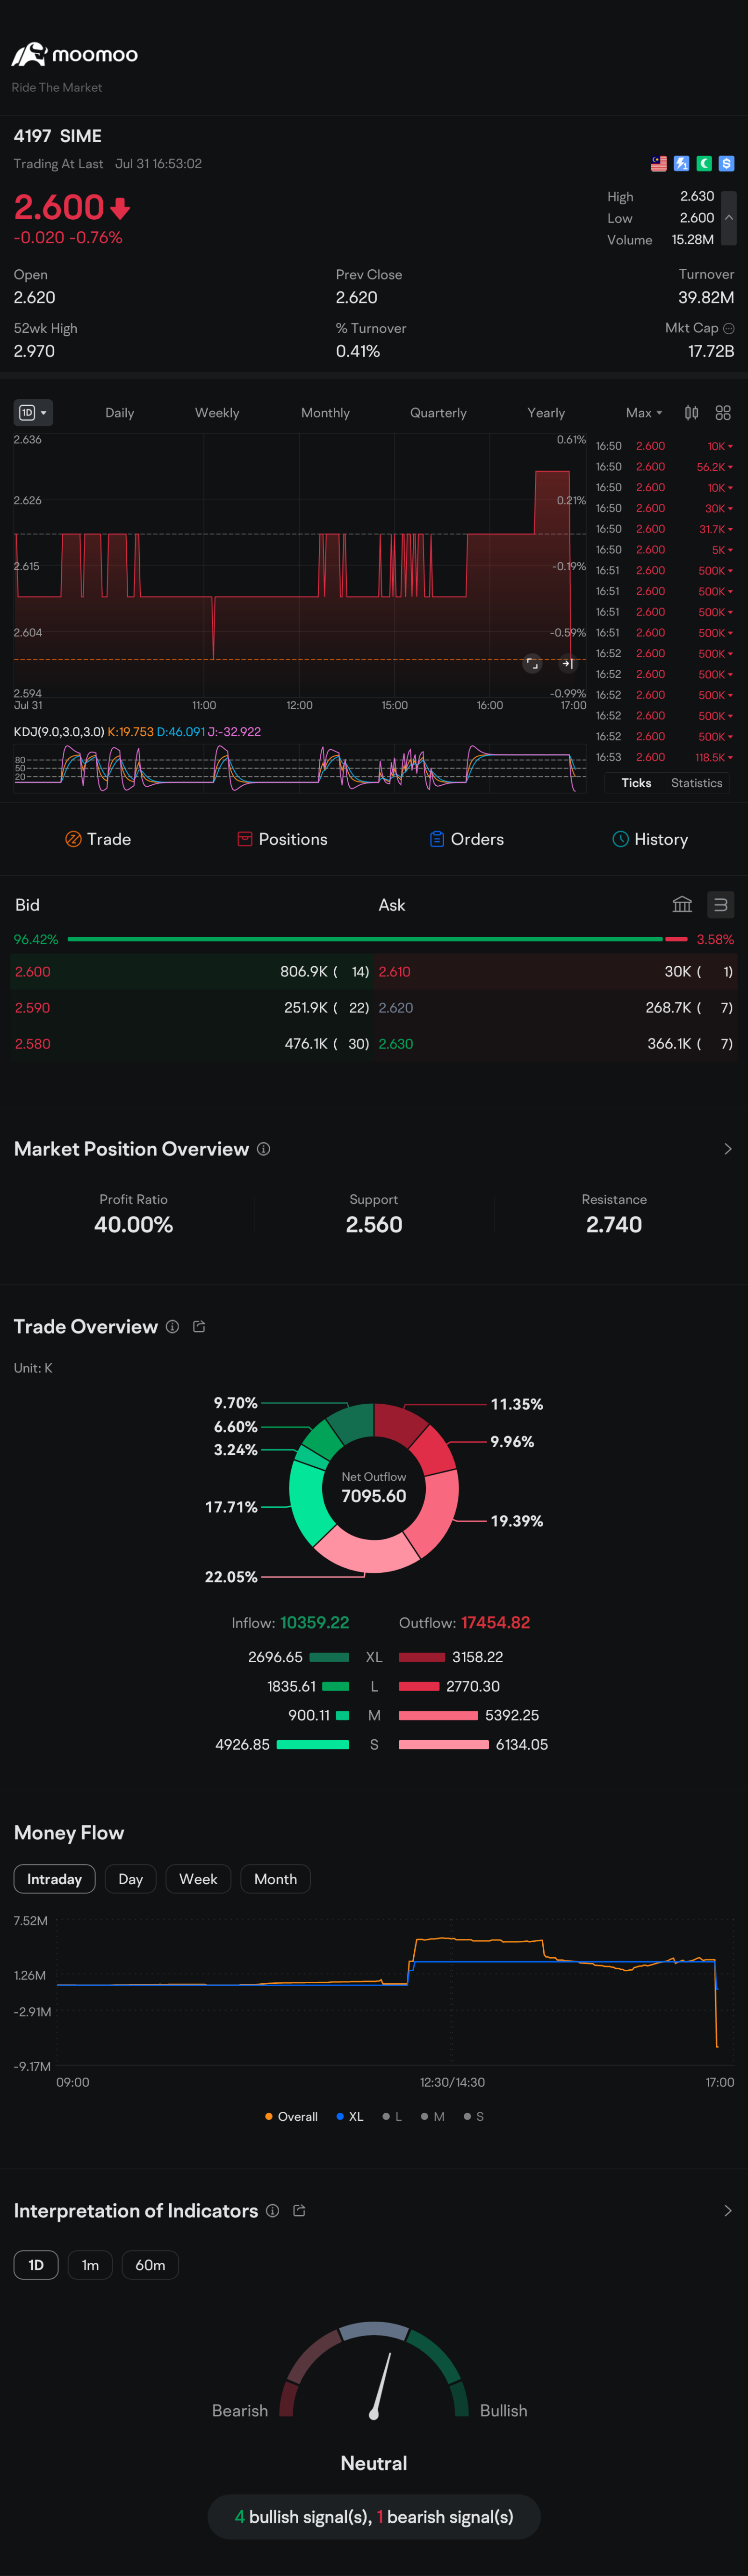Collapse the High/Low/Volume quote panel
Image resolution: width=748 pixels, height=2576 pixels.
729,218
